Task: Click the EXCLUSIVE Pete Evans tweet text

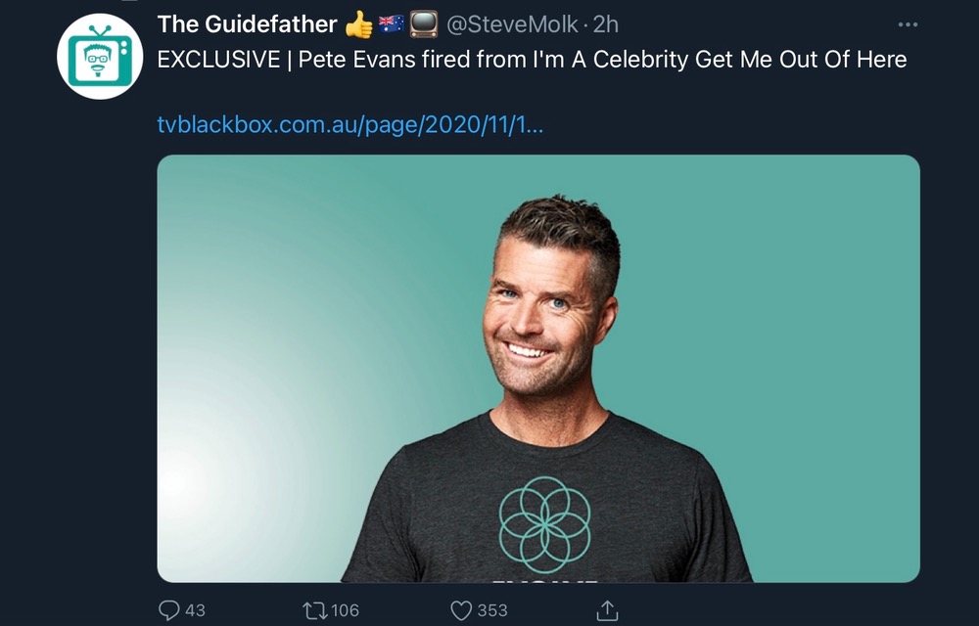Action: click(x=532, y=60)
